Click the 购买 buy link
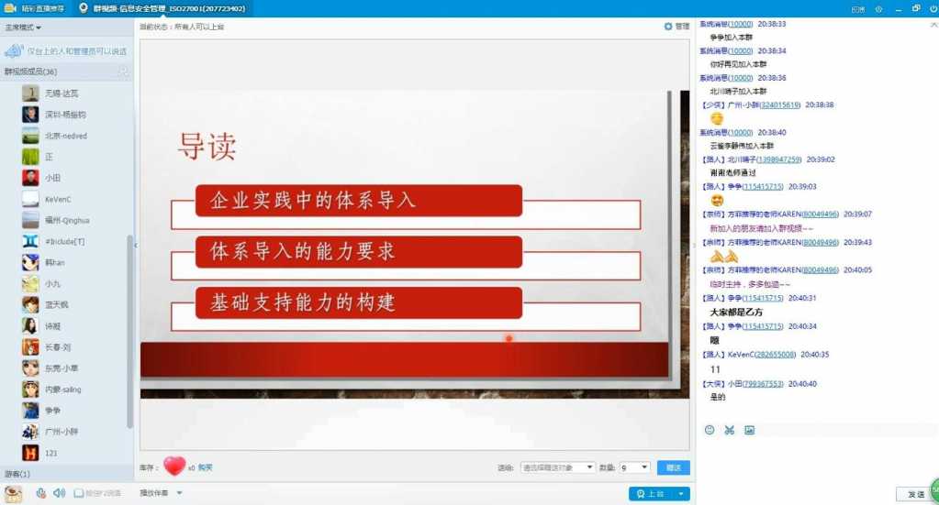This screenshot has width=939, height=505. point(205,467)
